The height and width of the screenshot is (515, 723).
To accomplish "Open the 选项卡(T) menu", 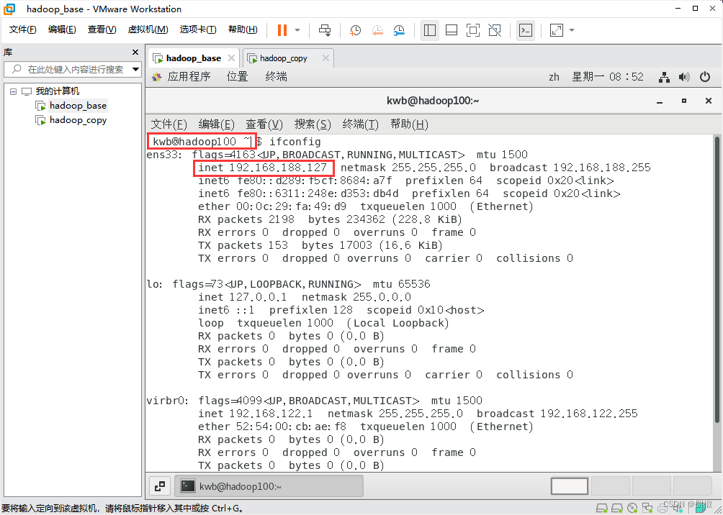I will coord(198,29).
